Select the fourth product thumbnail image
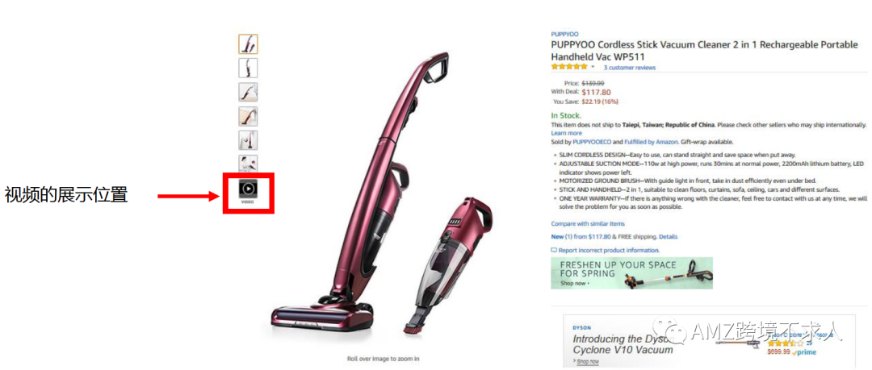872x370 pixels. pos(248,116)
